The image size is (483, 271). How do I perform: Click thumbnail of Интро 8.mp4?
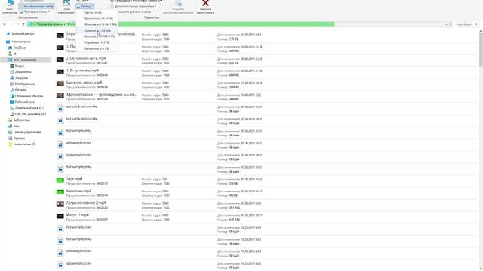coord(60,216)
